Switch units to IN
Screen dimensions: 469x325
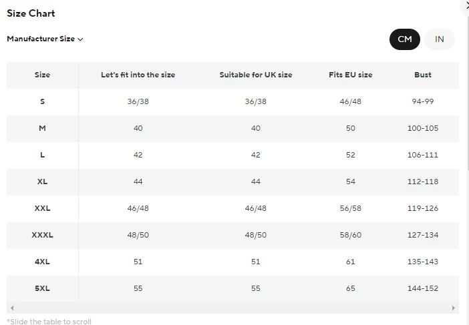pos(439,39)
